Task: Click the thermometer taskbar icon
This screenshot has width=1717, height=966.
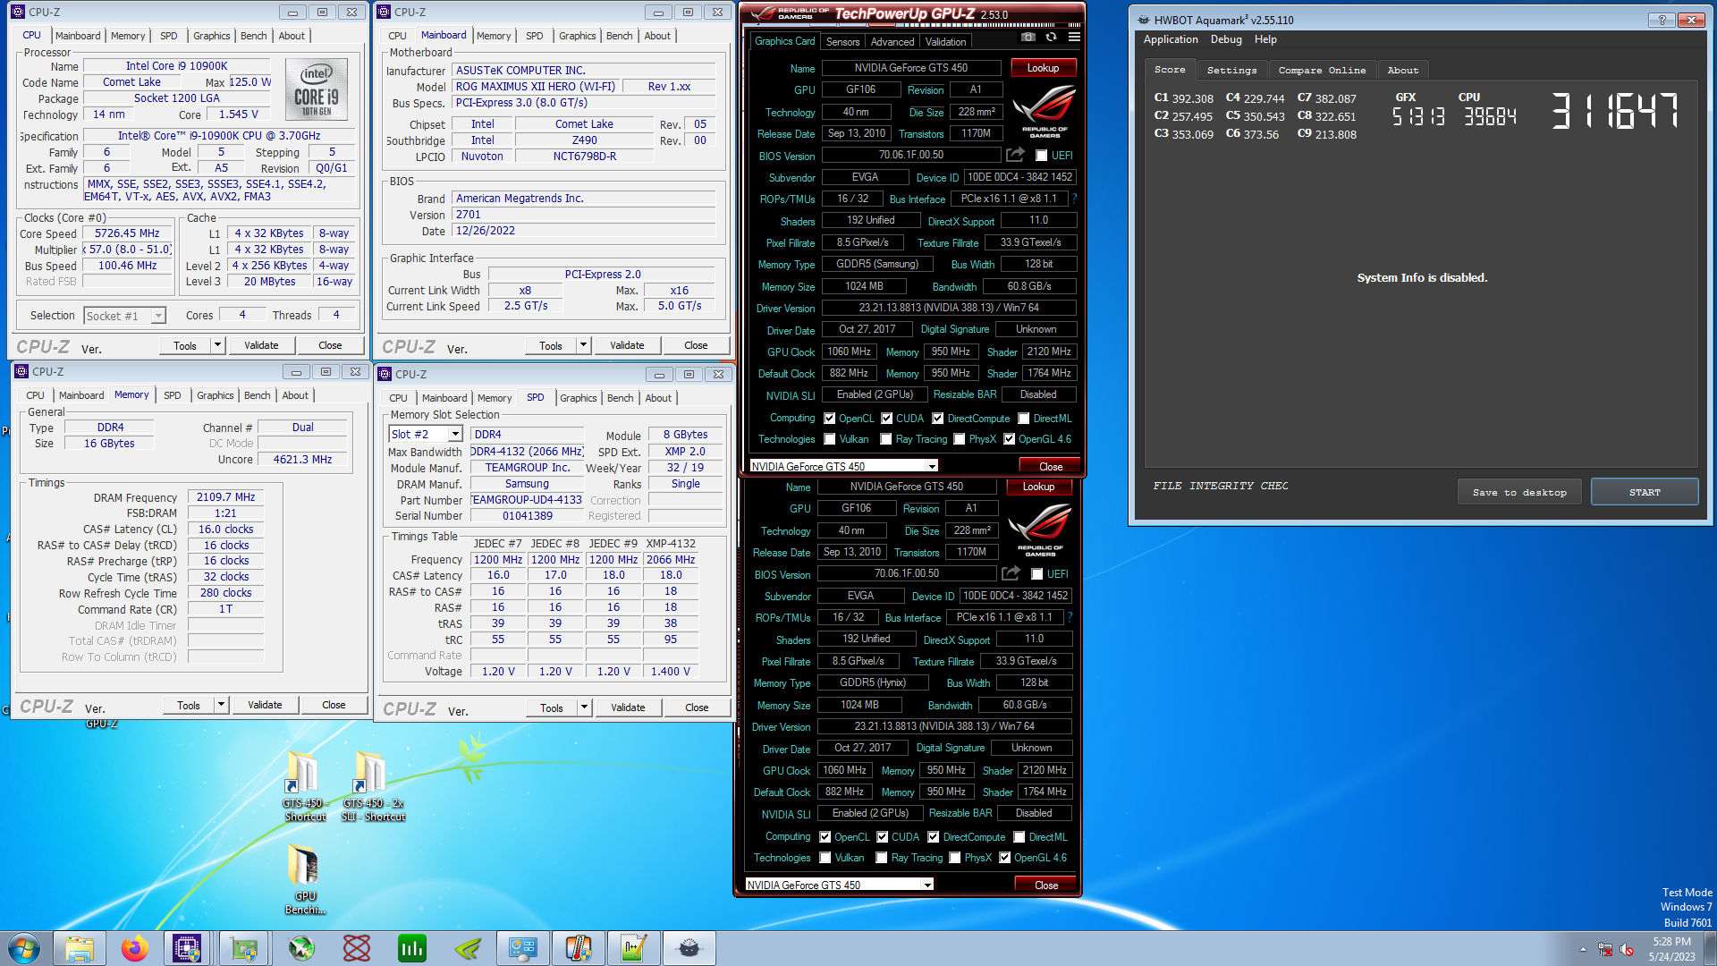Action: click(579, 948)
